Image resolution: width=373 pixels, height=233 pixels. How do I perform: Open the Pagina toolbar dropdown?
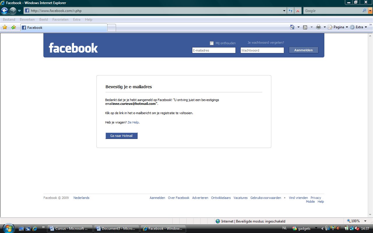(338, 27)
